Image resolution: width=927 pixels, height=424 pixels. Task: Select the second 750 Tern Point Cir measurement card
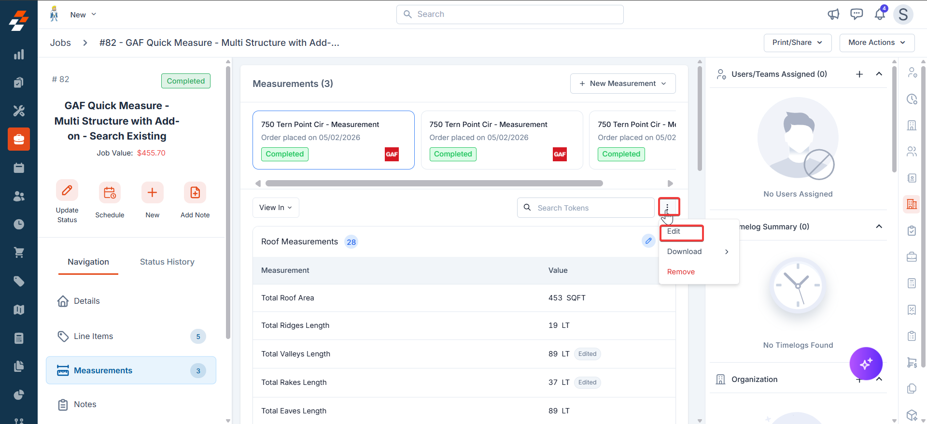pos(502,140)
